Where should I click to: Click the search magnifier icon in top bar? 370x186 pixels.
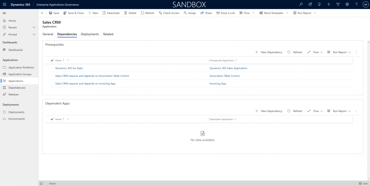301,4
